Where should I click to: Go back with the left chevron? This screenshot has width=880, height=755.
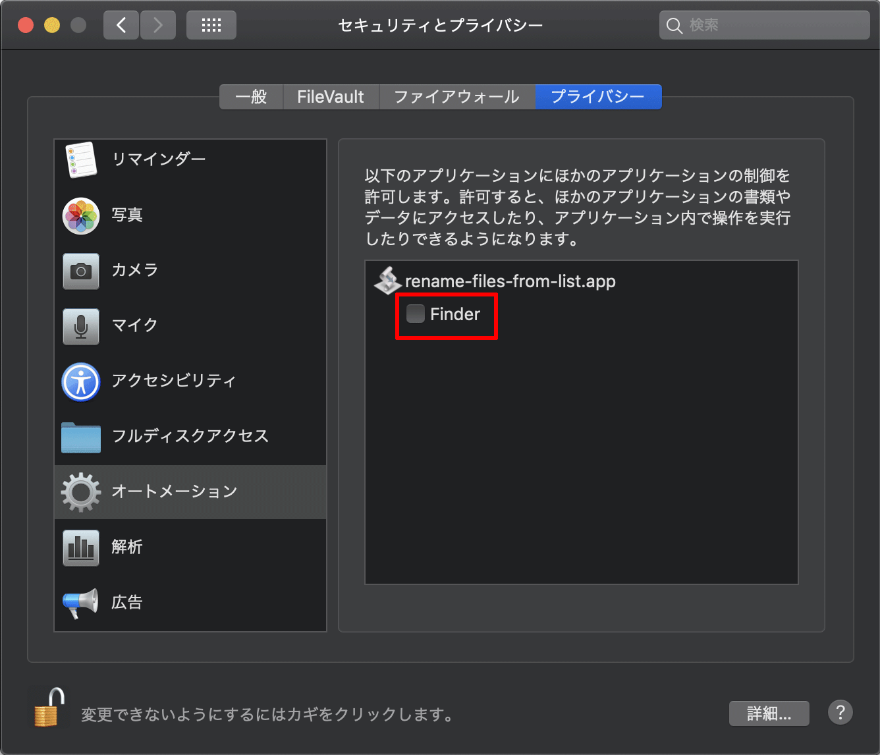click(121, 25)
